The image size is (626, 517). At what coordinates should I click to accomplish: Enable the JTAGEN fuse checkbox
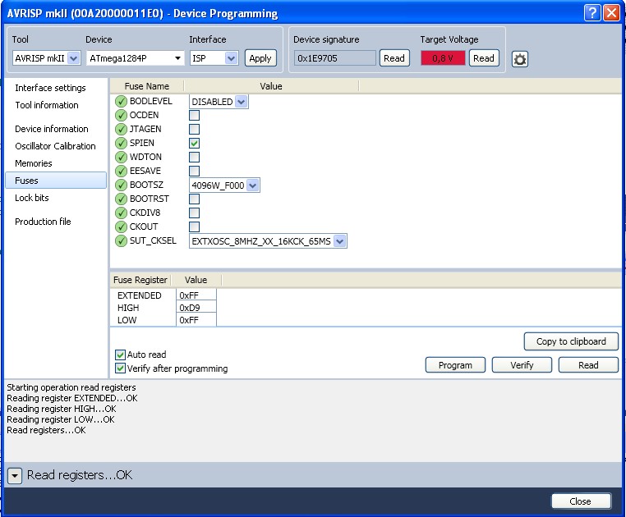click(x=194, y=130)
